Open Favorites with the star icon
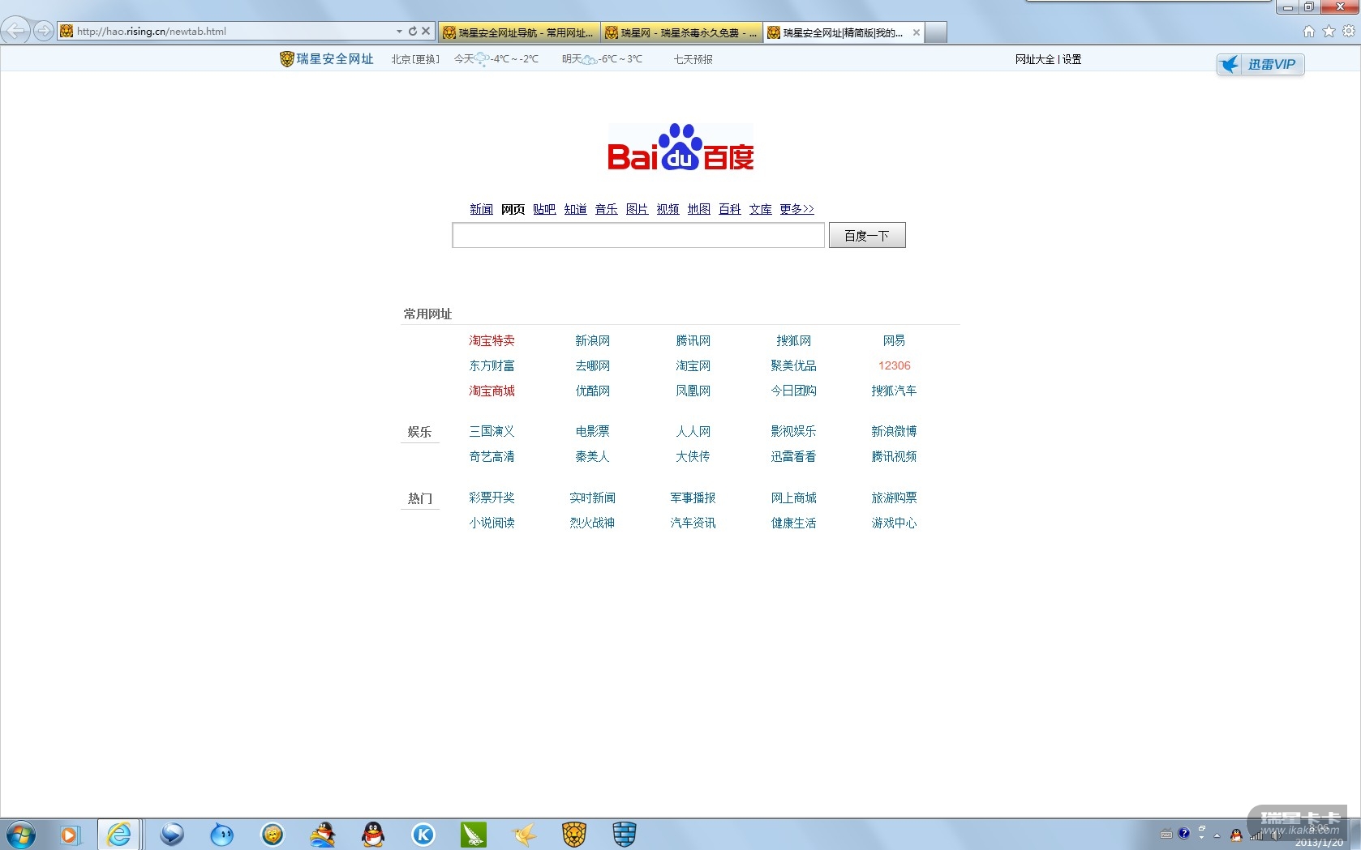The width and height of the screenshot is (1361, 850). 1329,31
